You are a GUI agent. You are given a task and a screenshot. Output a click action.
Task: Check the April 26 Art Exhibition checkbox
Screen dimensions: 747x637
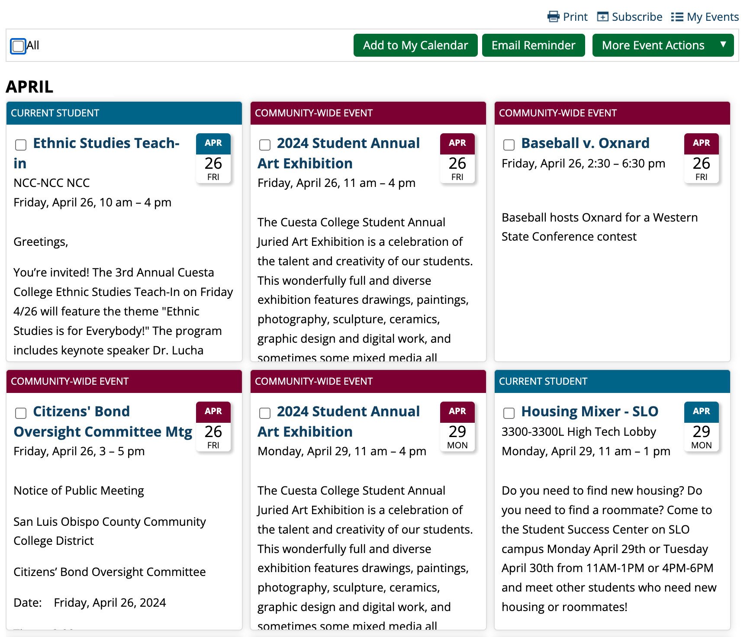264,145
